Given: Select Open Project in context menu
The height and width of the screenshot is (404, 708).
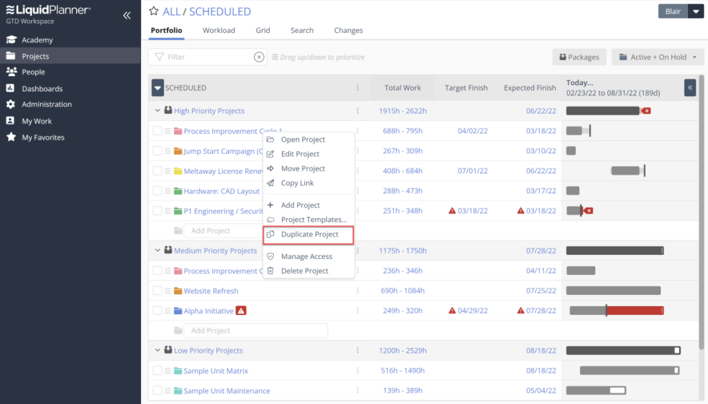Looking at the screenshot, I should [308, 140].
